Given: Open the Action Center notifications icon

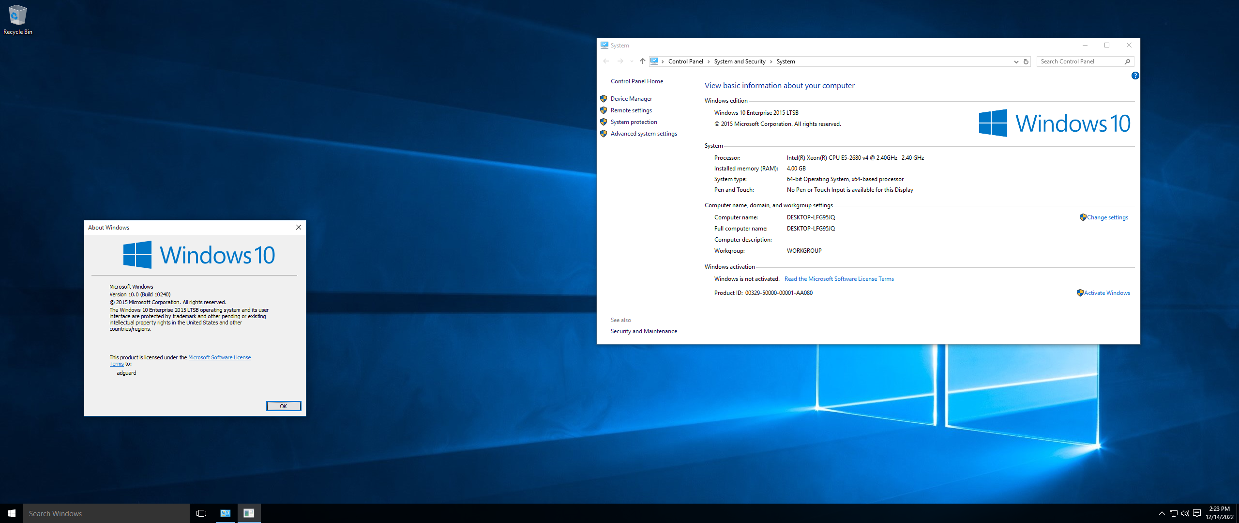Looking at the screenshot, I should pos(1197,513).
